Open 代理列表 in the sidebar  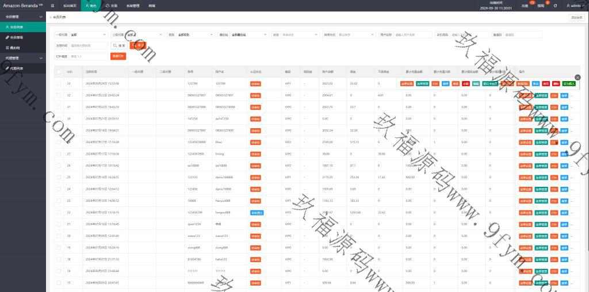pyautogui.click(x=17, y=68)
